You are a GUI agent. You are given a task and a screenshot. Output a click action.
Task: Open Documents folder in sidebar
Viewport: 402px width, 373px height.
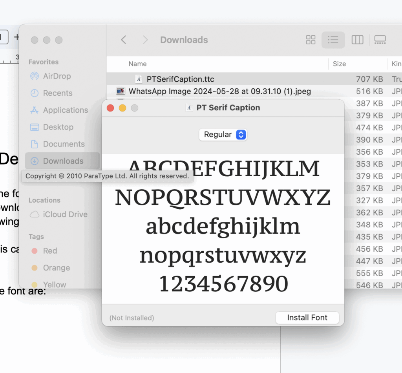64,144
